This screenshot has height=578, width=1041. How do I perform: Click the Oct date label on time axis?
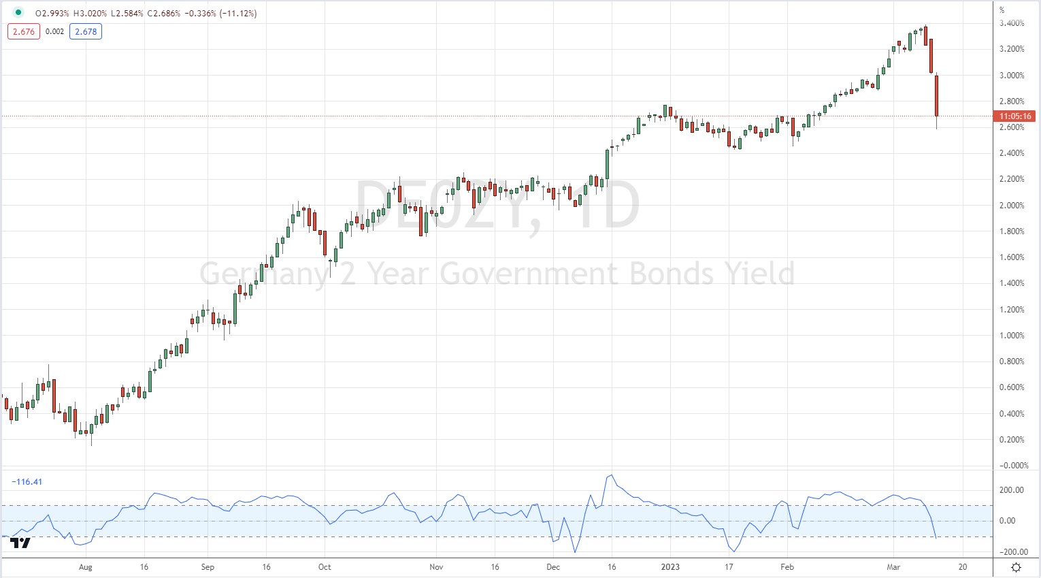[x=325, y=567]
